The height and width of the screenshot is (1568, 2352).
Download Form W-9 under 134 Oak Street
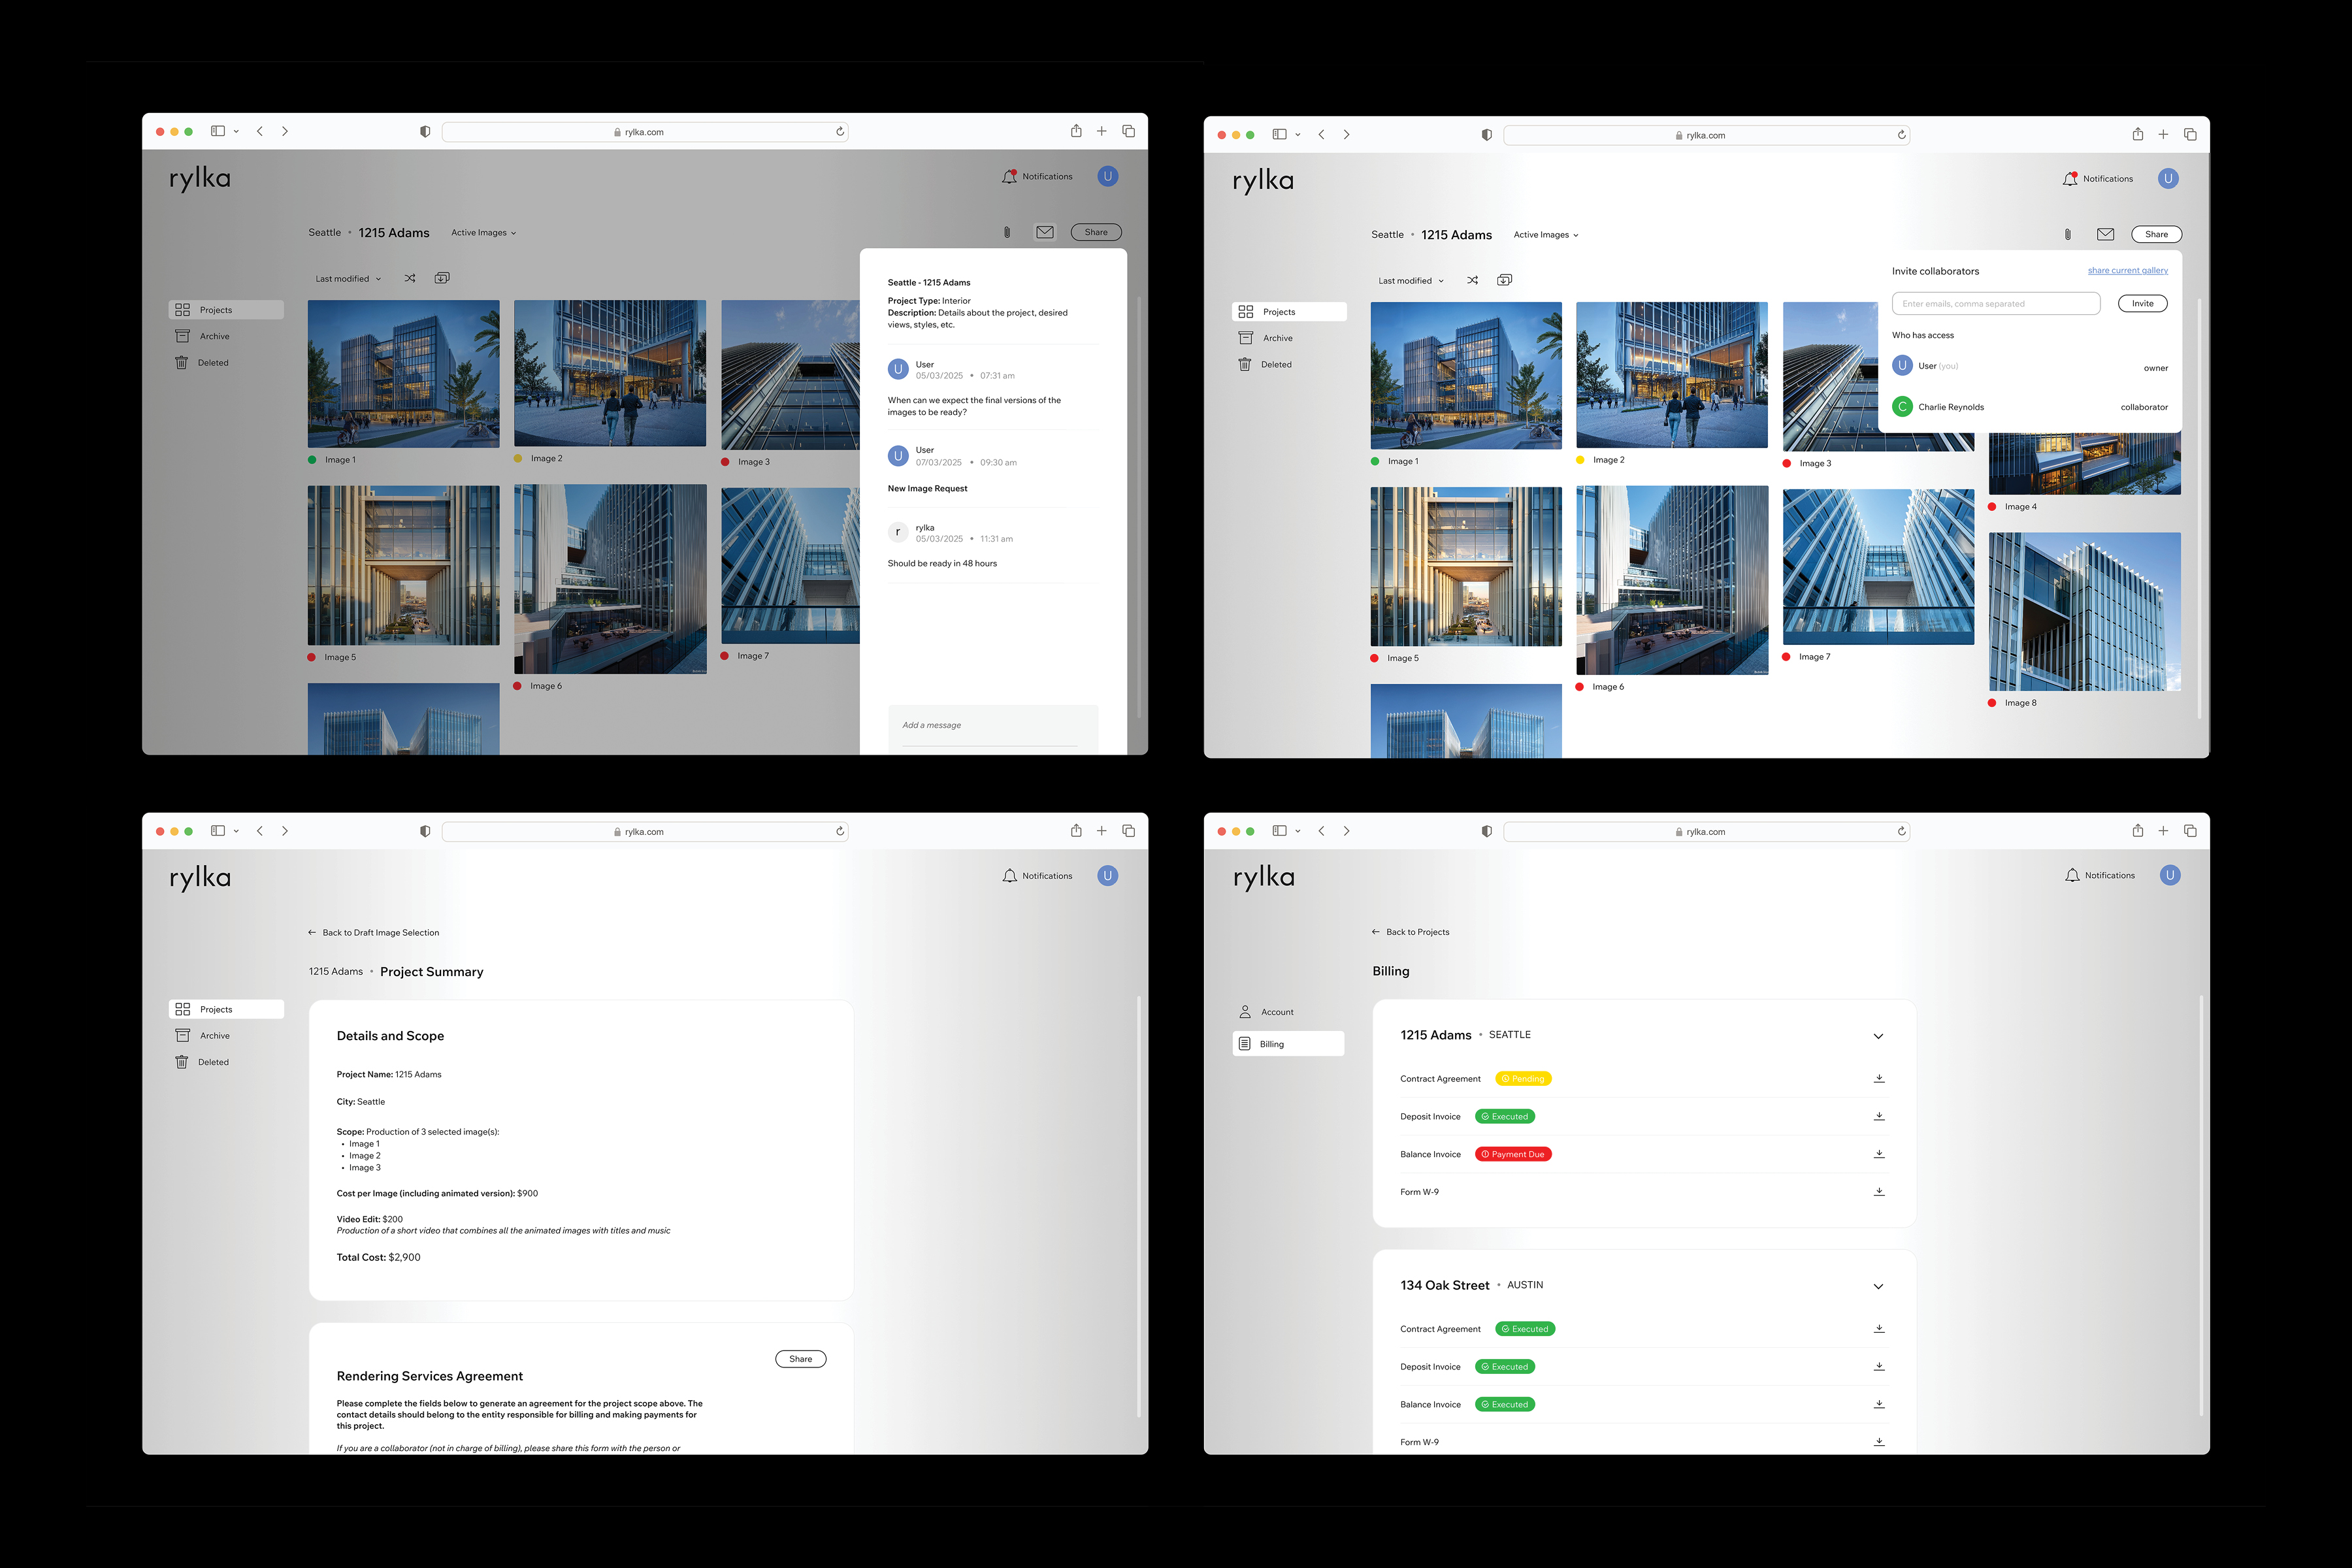coord(1879,1442)
